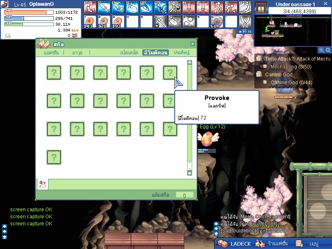
Task: Use the X key glowing sword attack
Action: pos(203,7)
